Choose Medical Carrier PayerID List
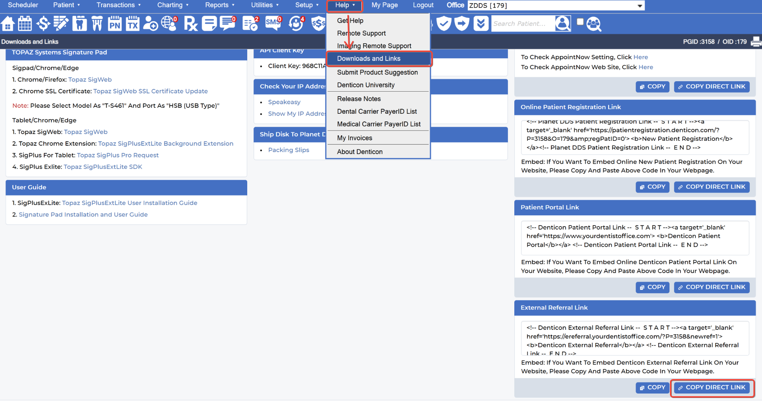 click(379, 124)
